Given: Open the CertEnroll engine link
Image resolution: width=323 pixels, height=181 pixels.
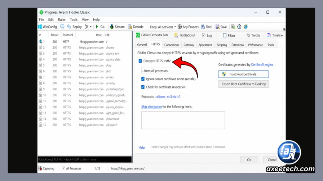Looking at the screenshot, I should point(262,64).
